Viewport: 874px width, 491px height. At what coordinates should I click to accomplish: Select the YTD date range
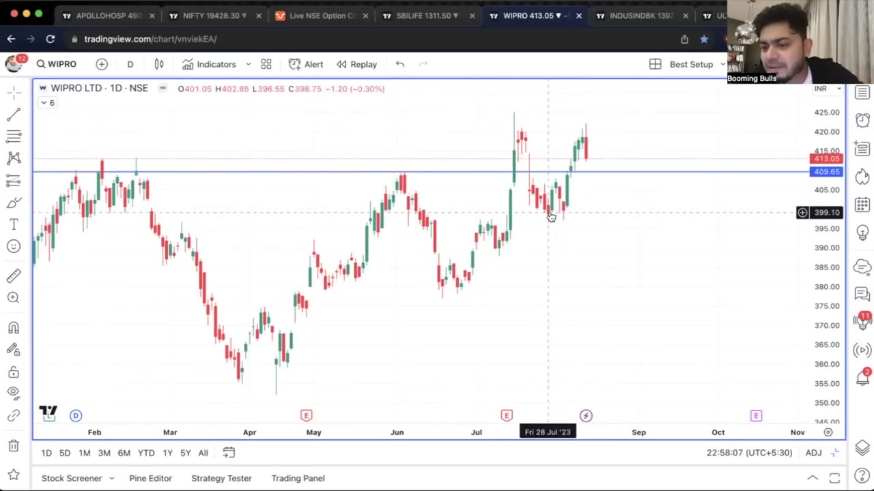click(x=146, y=453)
